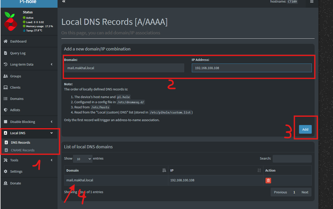Click the Groups people icon
Screen dimensions: 333x209
(6, 76)
